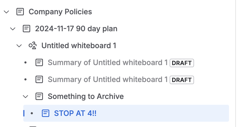
Task: Click the STOP AT 4!! page icon
Action: point(46,114)
